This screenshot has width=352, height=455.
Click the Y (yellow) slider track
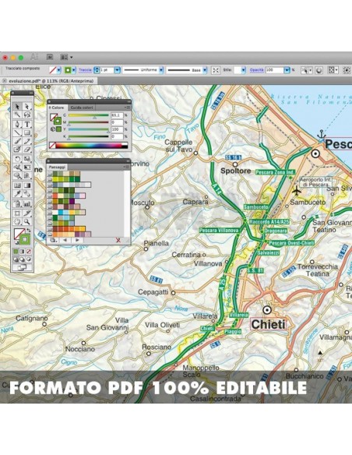pos(89,129)
